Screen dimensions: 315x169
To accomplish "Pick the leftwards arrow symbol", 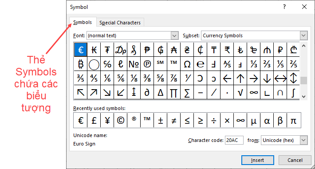I will point(227,78).
